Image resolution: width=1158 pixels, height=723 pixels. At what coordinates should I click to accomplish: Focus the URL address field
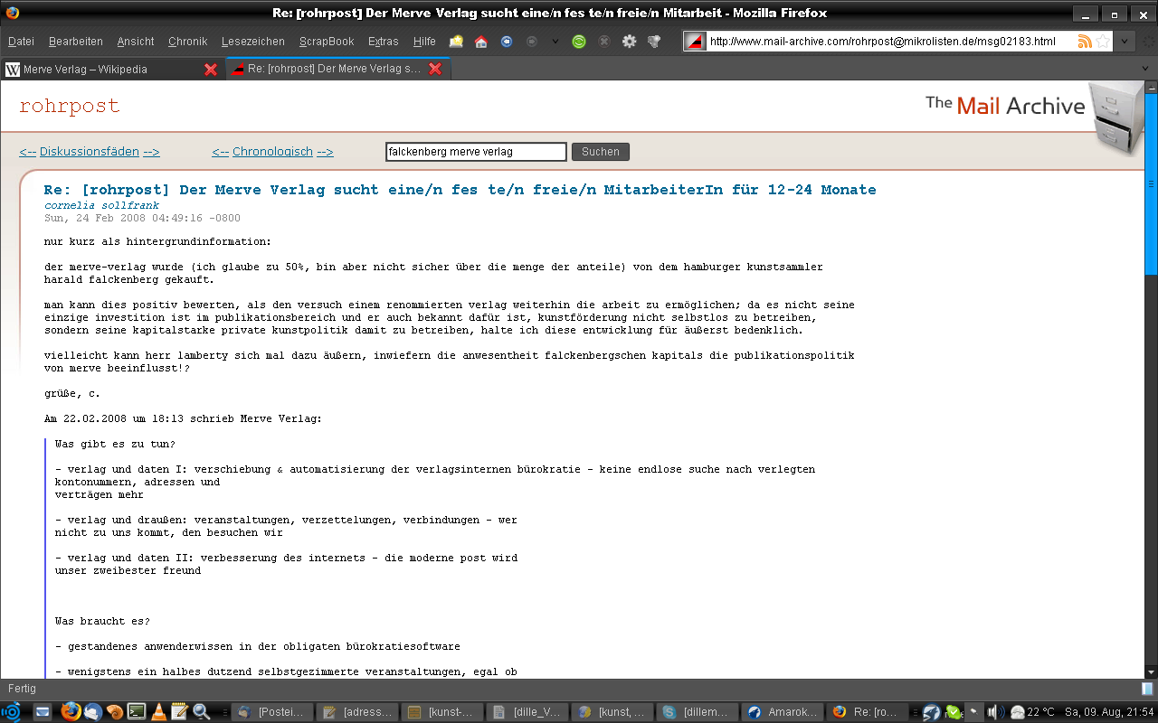891,42
